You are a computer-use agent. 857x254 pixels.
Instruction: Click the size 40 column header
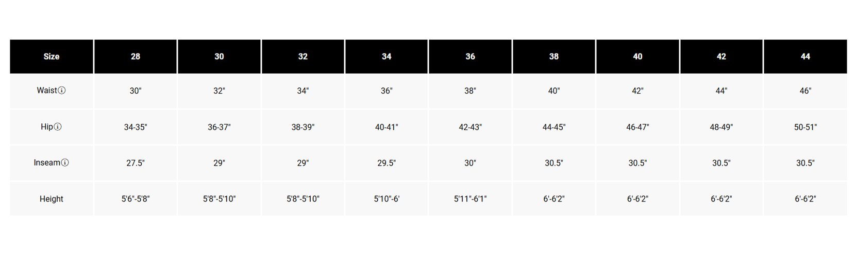637,57
